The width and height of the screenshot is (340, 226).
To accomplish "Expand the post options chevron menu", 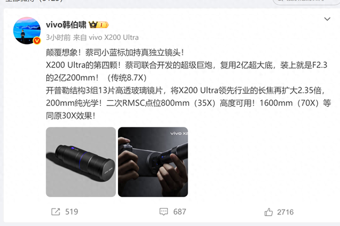I will (327, 19).
